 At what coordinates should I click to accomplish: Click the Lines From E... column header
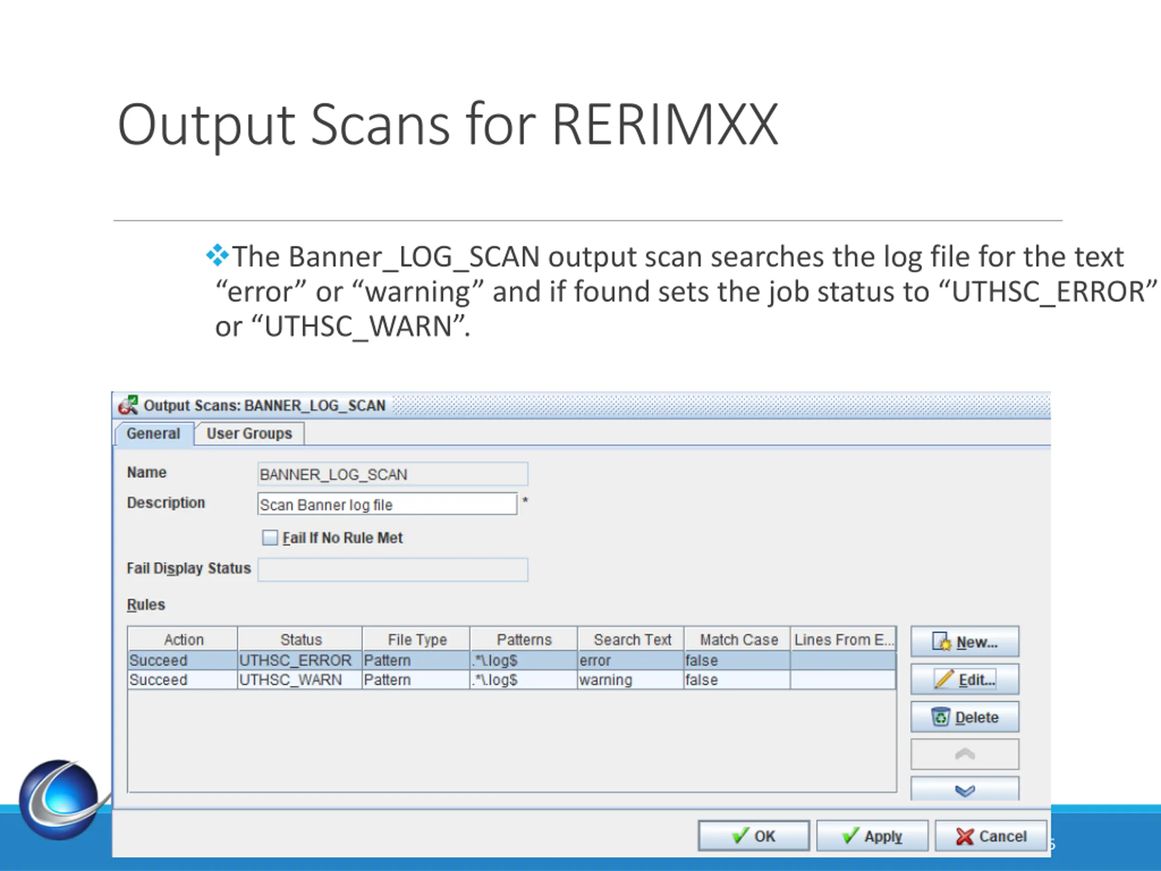844,640
